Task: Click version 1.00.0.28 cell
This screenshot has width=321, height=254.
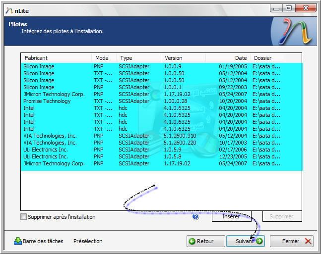Action: pos(176,101)
